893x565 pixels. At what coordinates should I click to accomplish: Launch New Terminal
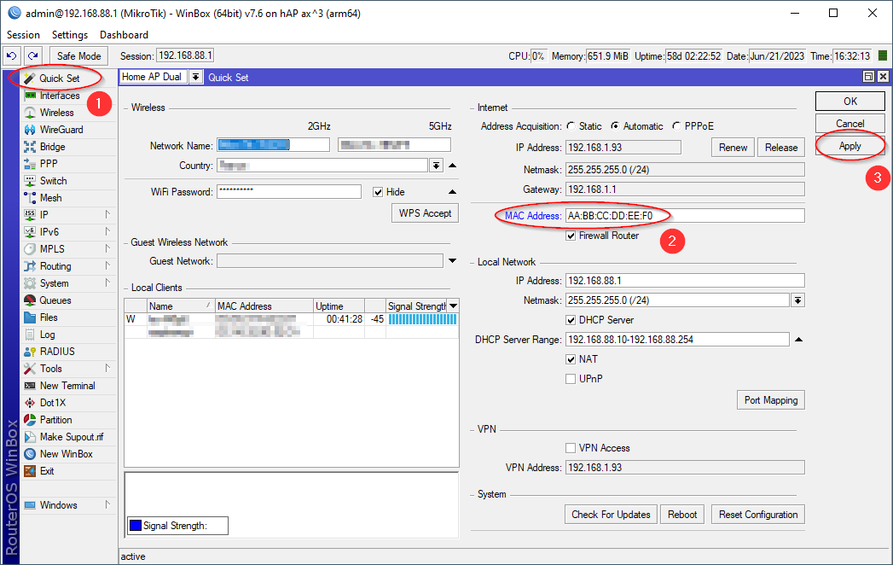pyautogui.click(x=67, y=386)
